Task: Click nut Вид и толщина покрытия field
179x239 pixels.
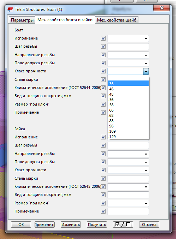Action: pos(128,195)
